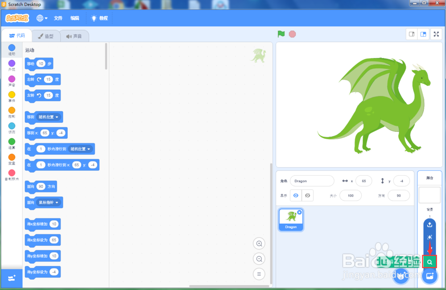This screenshot has width=446, height=290.
Task: Click the sprite x coordinate field
Action: point(364,181)
